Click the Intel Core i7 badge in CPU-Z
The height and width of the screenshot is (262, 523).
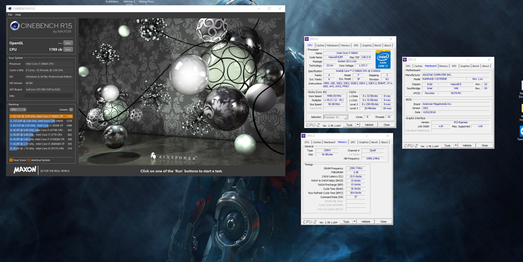[x=383, y=59]
